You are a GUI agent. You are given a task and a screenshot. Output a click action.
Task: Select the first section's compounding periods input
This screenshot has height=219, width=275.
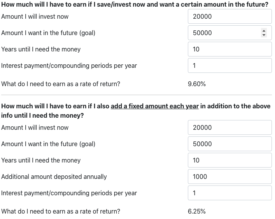tap(230, 65)
